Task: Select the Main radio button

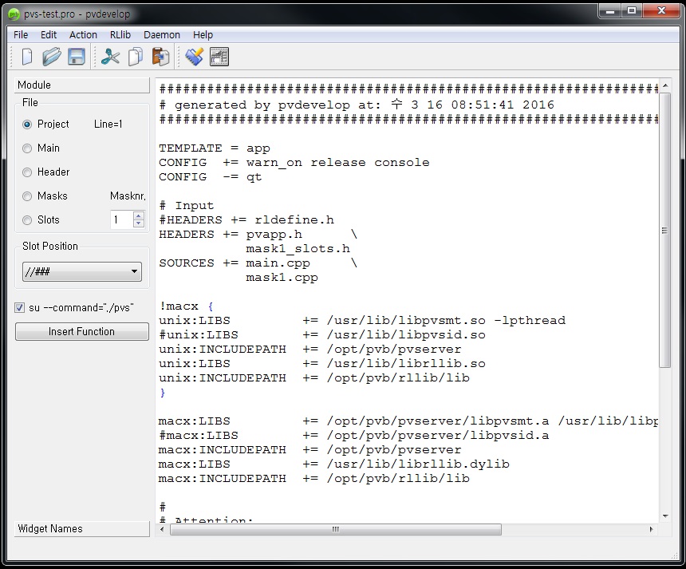Action: point(29,148)
